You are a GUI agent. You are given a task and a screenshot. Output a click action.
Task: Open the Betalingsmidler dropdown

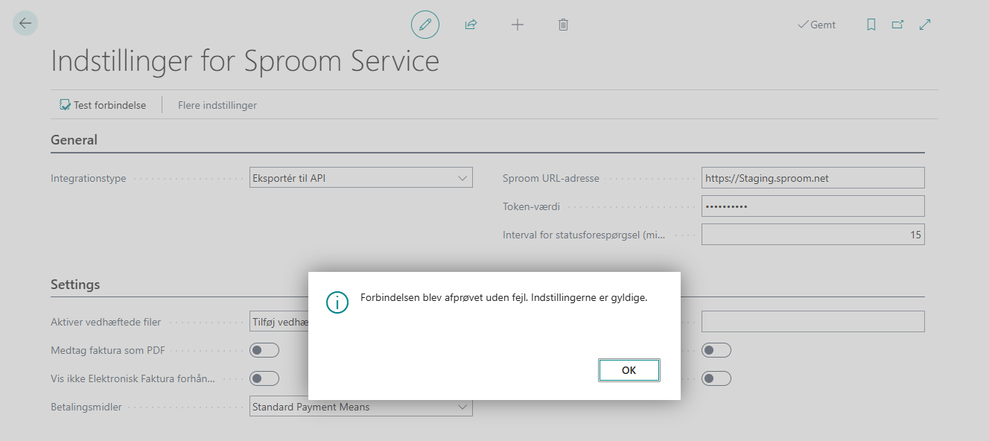pos(361,407)
